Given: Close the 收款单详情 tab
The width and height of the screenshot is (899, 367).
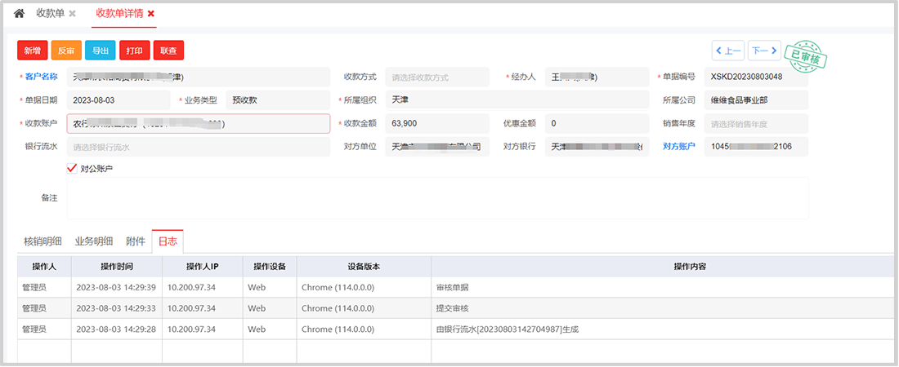Looking at the screenshot, I should 151,14.
